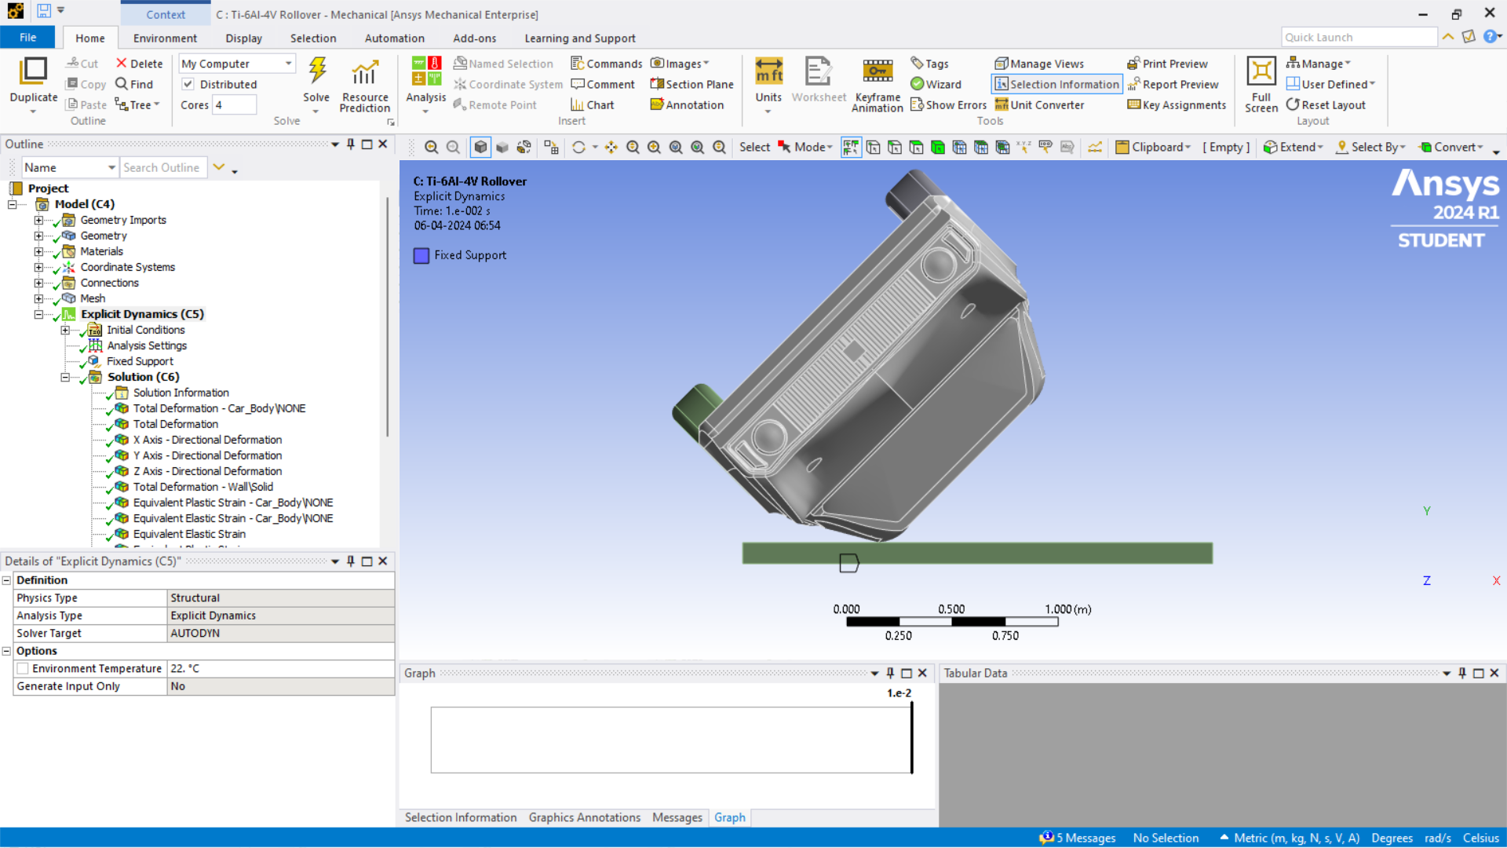
Task: Click the Delete button
Action: click(x=139, y=64)
